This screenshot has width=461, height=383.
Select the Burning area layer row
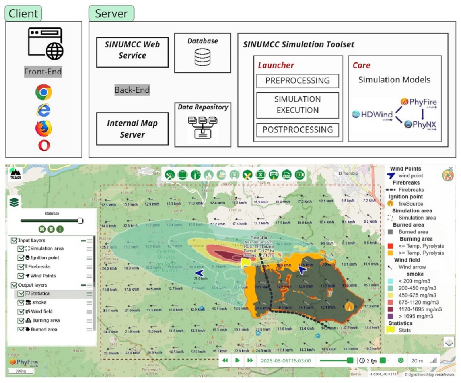pyautogui.click(x=46, y=321)
